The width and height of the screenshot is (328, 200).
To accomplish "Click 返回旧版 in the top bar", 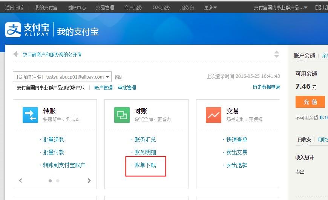I will coord(14,8).
